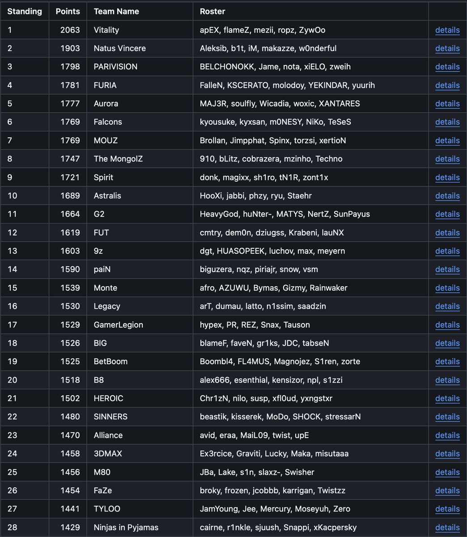
Task: Open the details link for Alliance
Action: click(447, 435)
